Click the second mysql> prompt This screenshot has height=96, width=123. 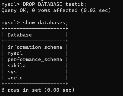click(x=11, y=23)
